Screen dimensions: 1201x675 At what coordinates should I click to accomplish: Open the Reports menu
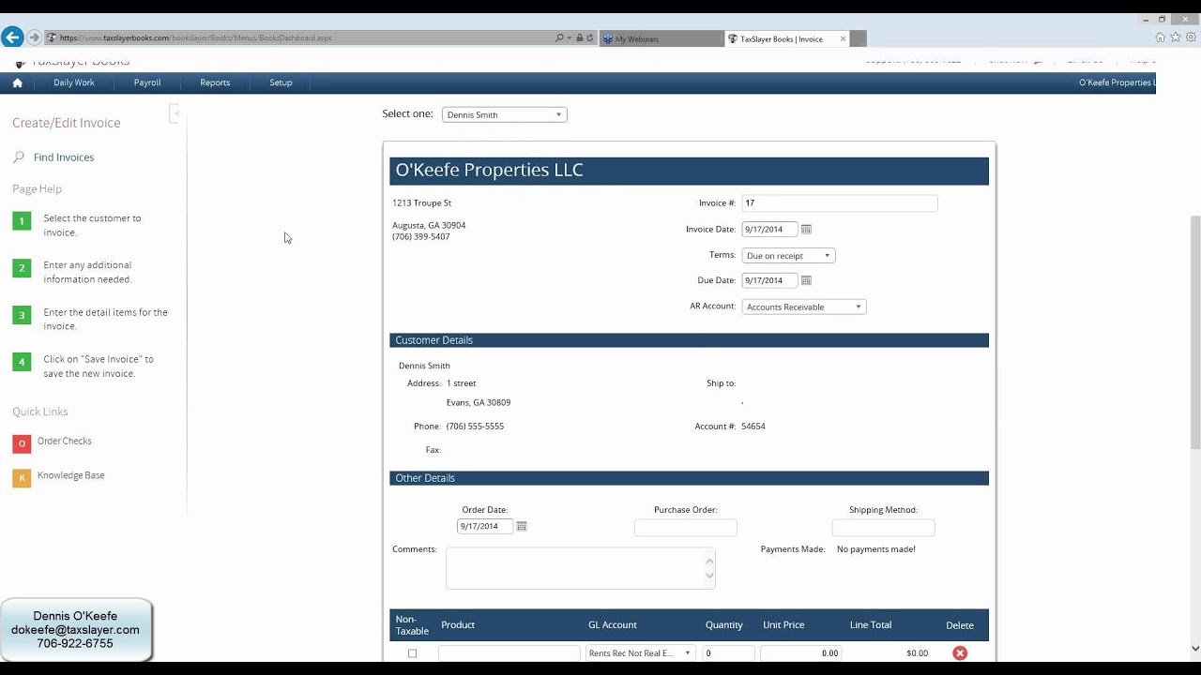[215, 82]
